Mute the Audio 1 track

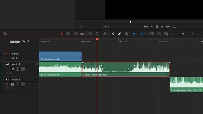pos(23,69)
